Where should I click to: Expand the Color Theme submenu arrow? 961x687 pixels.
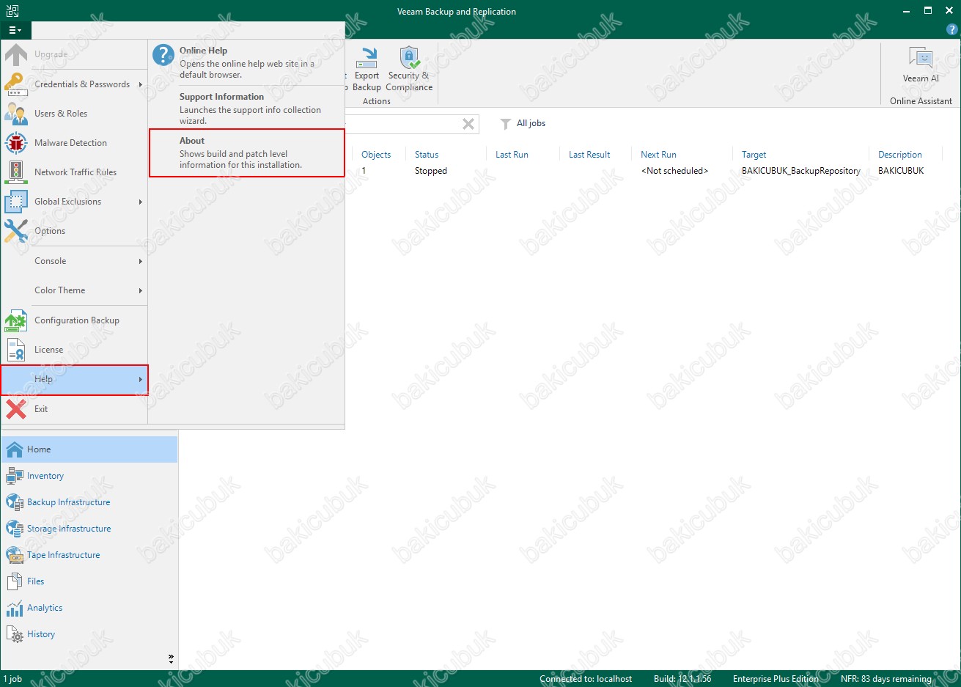tap(140, 290)
